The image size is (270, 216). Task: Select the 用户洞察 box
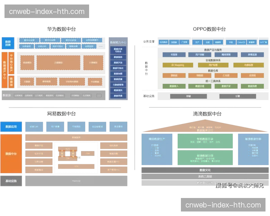[x=200, y=54]
